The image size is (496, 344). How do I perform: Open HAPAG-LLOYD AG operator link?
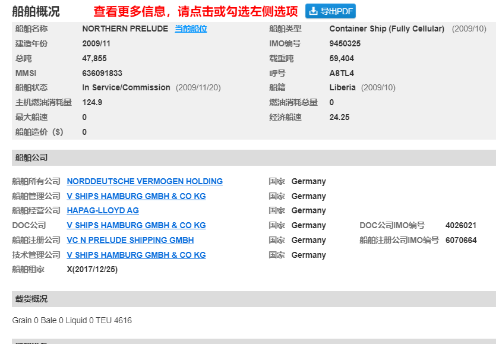103,210
